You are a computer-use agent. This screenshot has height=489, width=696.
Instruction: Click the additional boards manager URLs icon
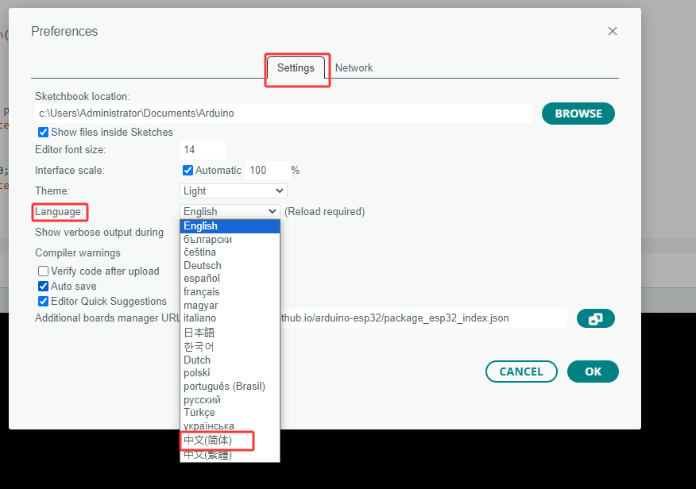pos(595,318)
